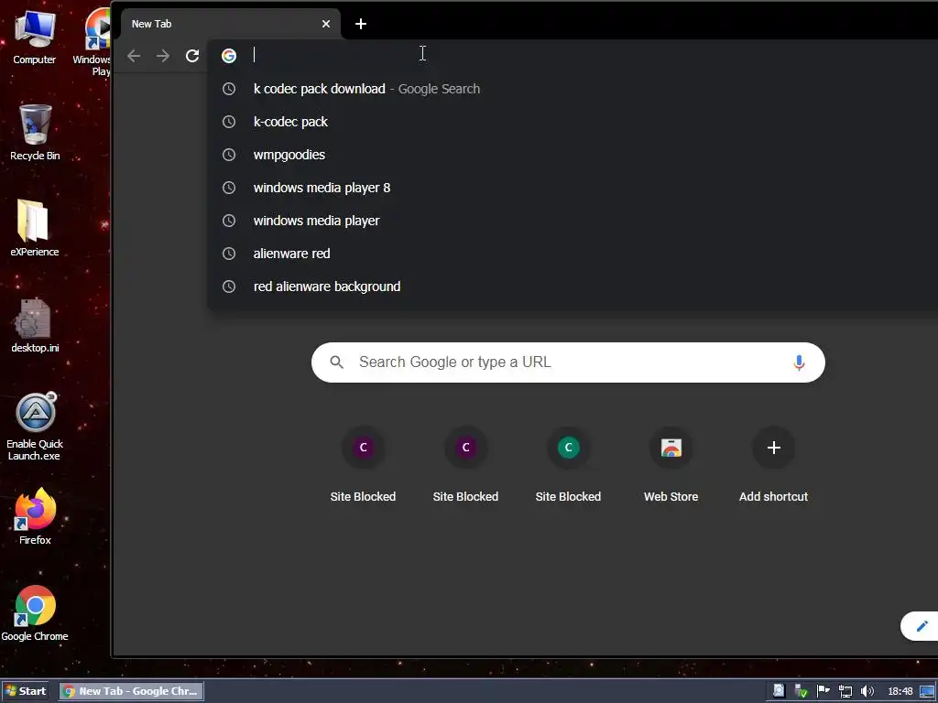Select the Enable Quick Launch.exe icon
The width and height of the screenshot is (938, 703).
(35, 427)
